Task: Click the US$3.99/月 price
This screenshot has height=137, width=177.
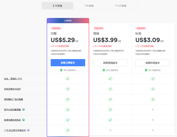Action: [x=107, y=40]
